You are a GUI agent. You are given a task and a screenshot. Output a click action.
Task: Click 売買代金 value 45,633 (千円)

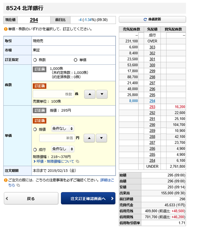click(175, 205)
